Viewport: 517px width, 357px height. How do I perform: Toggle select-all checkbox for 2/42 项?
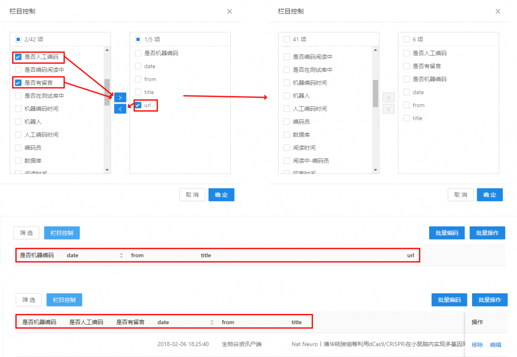point(18,39)
